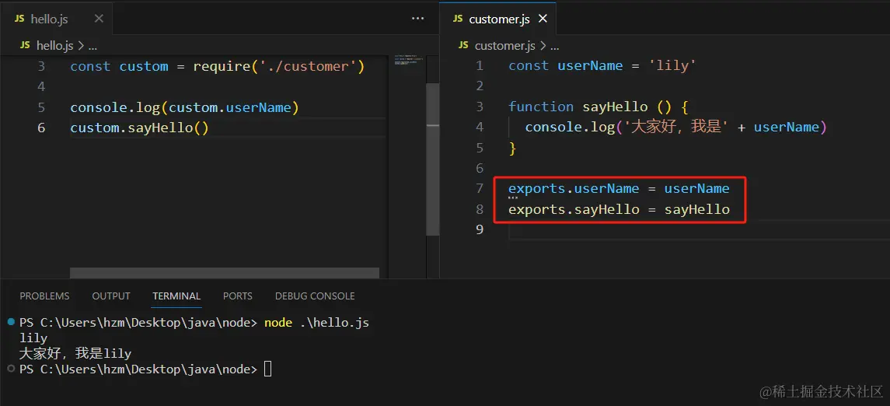Click the terminal cursor at the last prompt

268,369
